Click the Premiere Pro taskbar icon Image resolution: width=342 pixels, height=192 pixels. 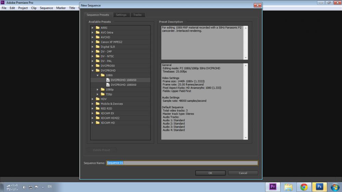[273, 187]
